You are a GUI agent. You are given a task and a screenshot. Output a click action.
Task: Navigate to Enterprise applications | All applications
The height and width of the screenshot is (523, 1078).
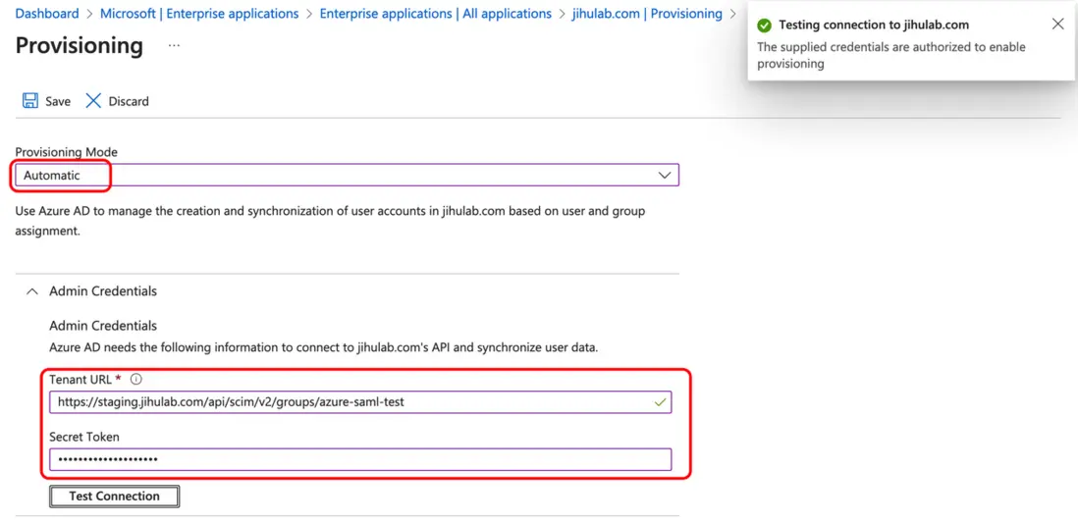[435, 14]
